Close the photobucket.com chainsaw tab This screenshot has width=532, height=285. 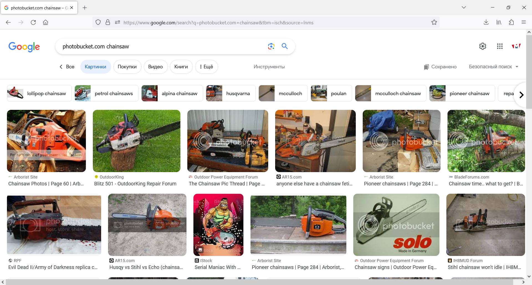(72, 8)
